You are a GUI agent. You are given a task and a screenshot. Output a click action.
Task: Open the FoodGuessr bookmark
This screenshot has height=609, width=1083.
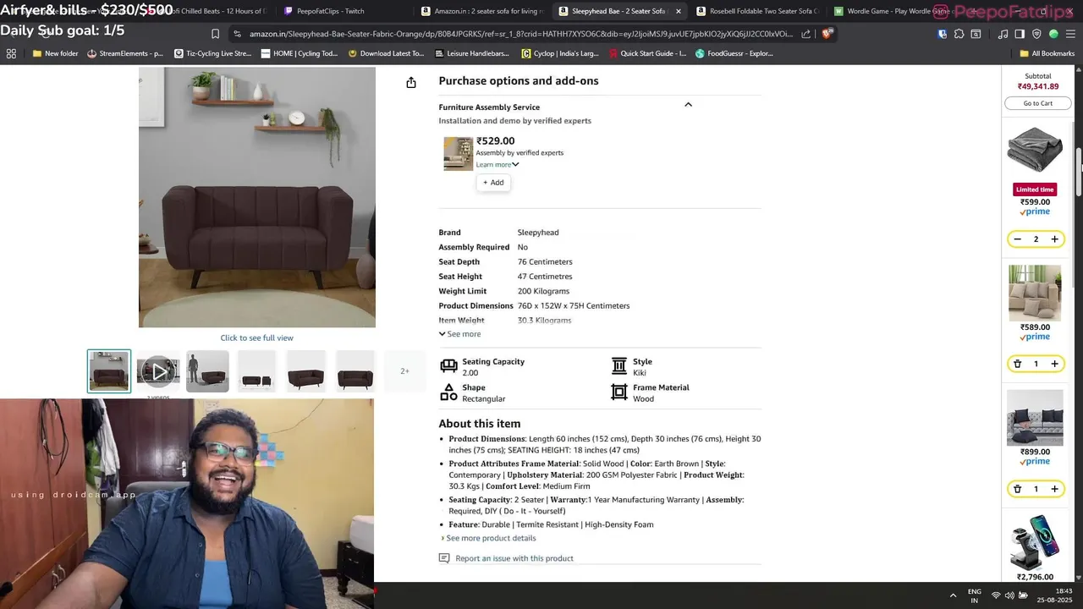pyautogui.click(x=734, y=53)
